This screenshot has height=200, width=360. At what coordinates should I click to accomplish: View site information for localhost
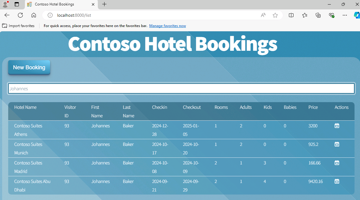[x=50, y=15]
